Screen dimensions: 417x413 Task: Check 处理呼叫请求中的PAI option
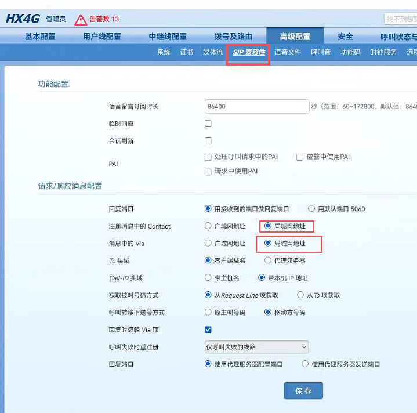pos(208,157)
